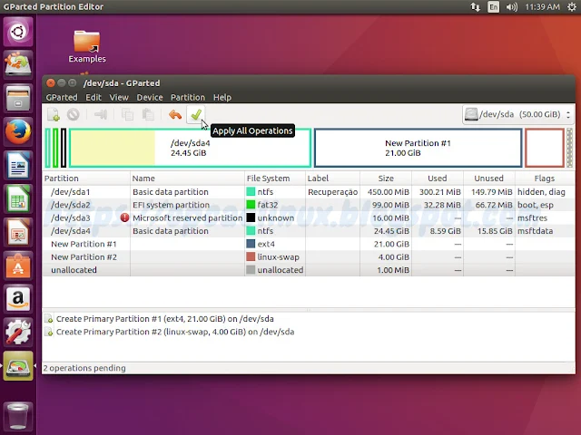Select New Partition #1 row in list
Viewport: 581px width, 435px height.
309,244
